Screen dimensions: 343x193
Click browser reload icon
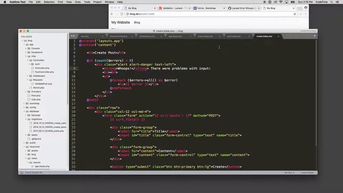point(122,14)
